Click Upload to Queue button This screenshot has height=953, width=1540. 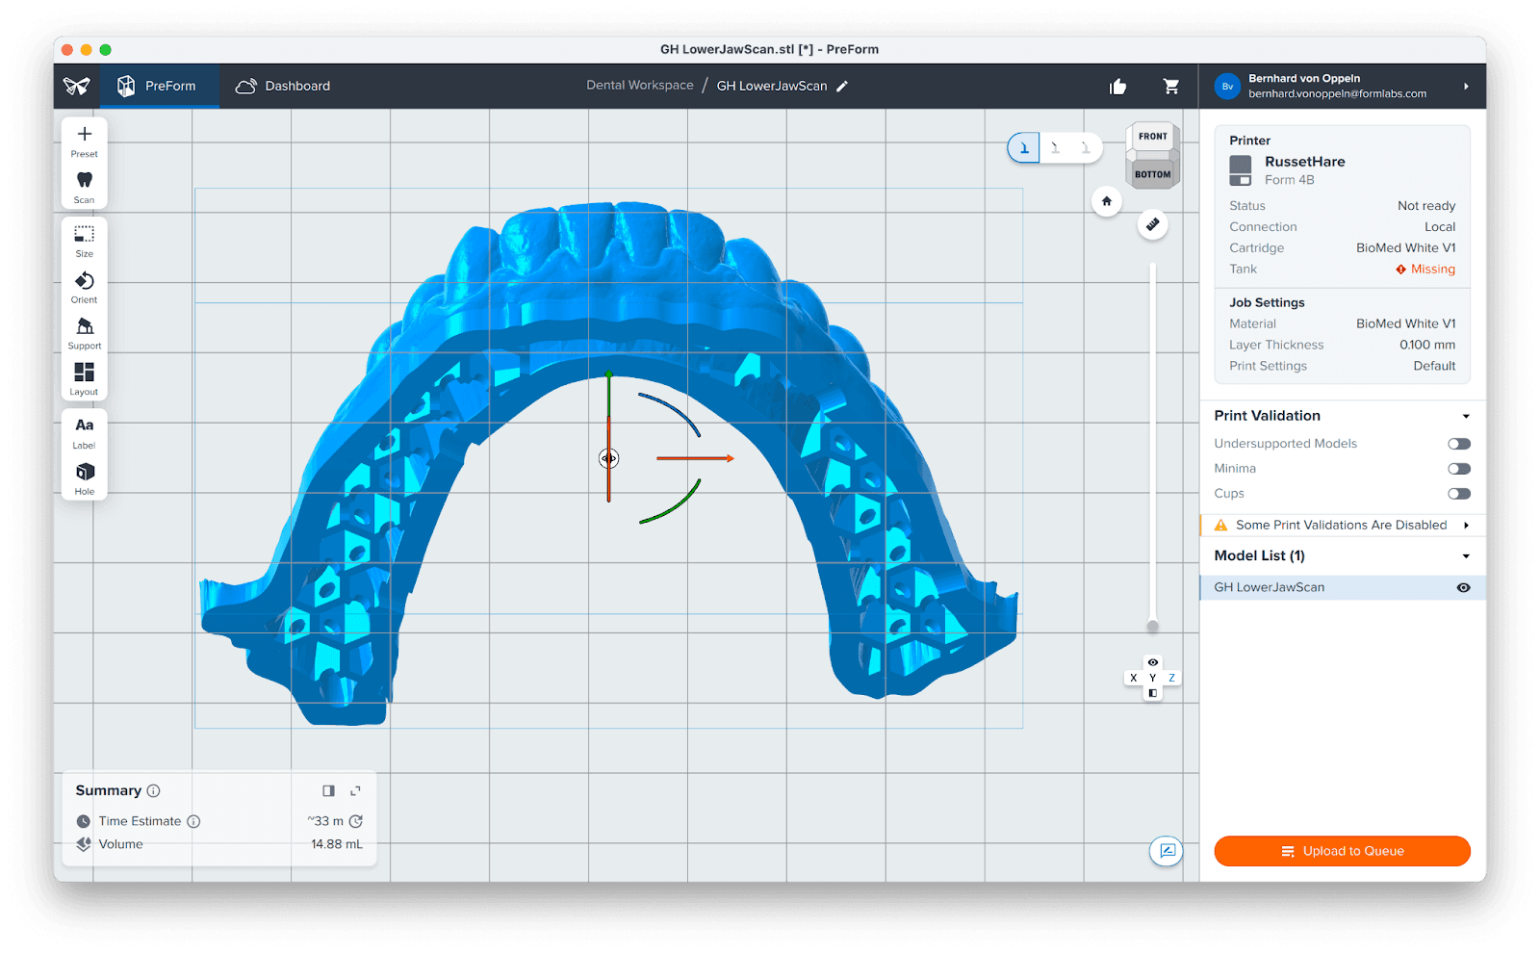[x=1342, y=851]
